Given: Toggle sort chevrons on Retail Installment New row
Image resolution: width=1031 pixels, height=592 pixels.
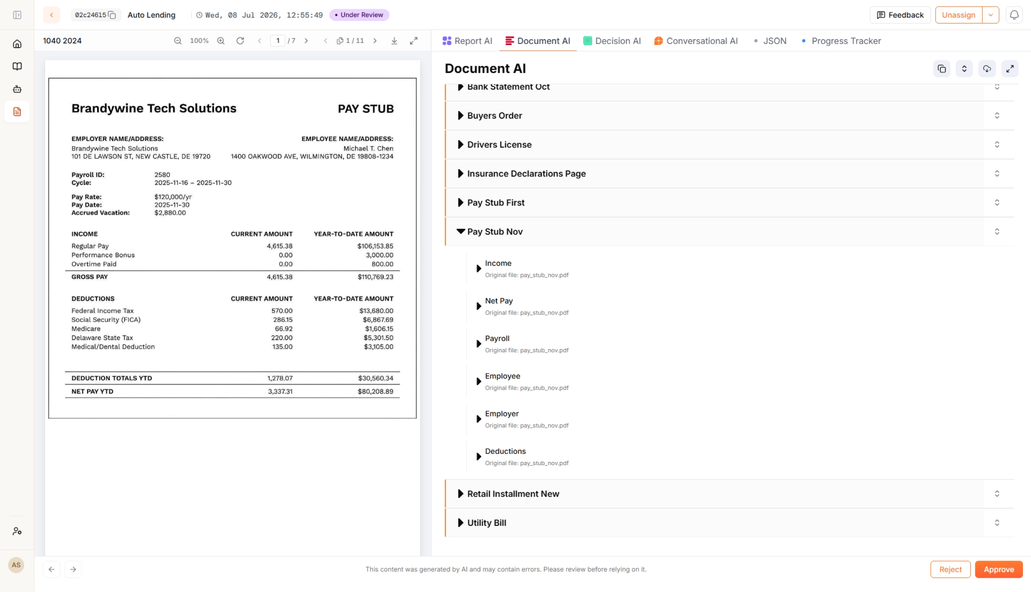Looking at the screenshot, I should (997, 494).
